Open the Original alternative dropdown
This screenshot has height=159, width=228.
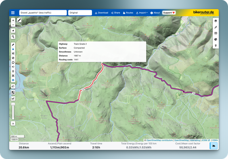[x=80, y=13]
